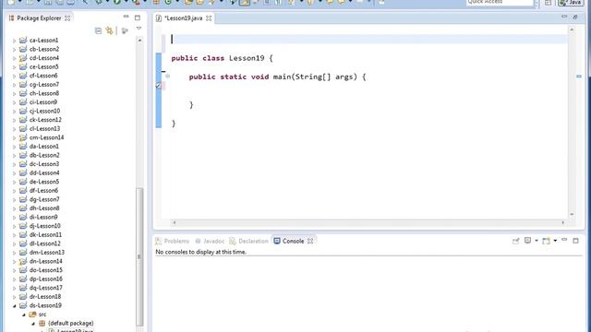Collapse the ds-Lesson19 project

click(x=15, y=305)
